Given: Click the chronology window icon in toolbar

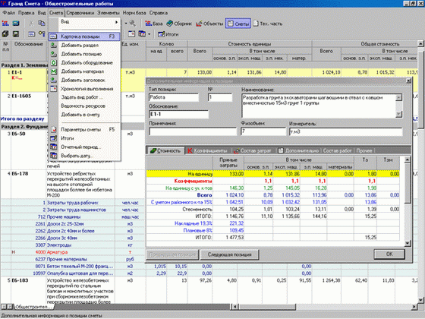Looking at the screenshot, I should (x=132, y=34).
